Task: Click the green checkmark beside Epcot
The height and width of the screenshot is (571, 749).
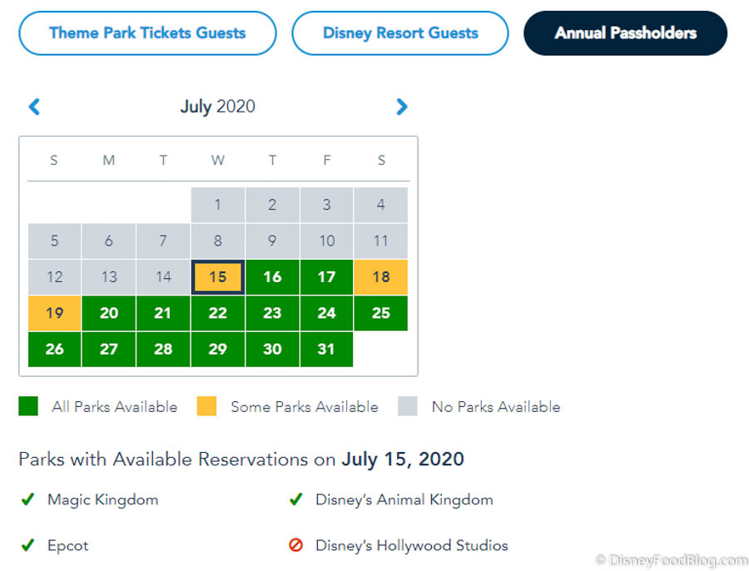Action: click(27, 546)
